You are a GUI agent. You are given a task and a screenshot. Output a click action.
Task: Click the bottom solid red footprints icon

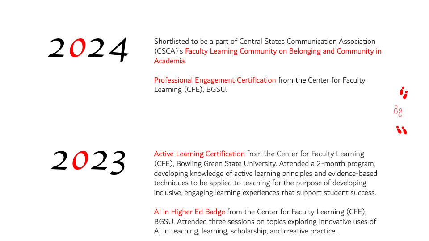click(401, 130)
